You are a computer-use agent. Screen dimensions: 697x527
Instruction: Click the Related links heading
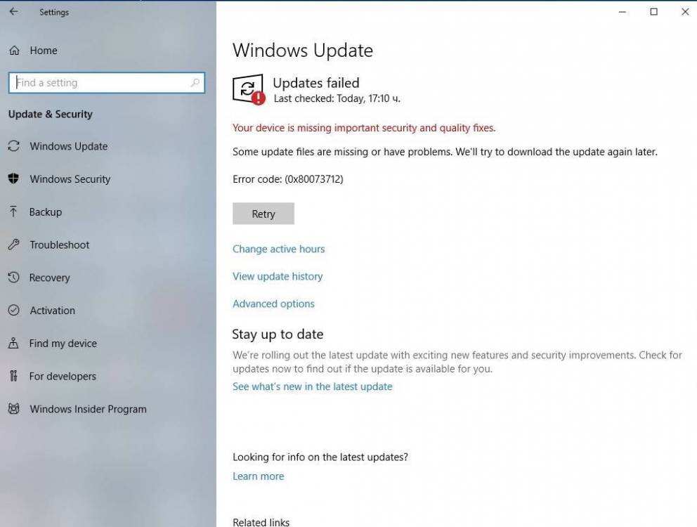tap(261, 522)
